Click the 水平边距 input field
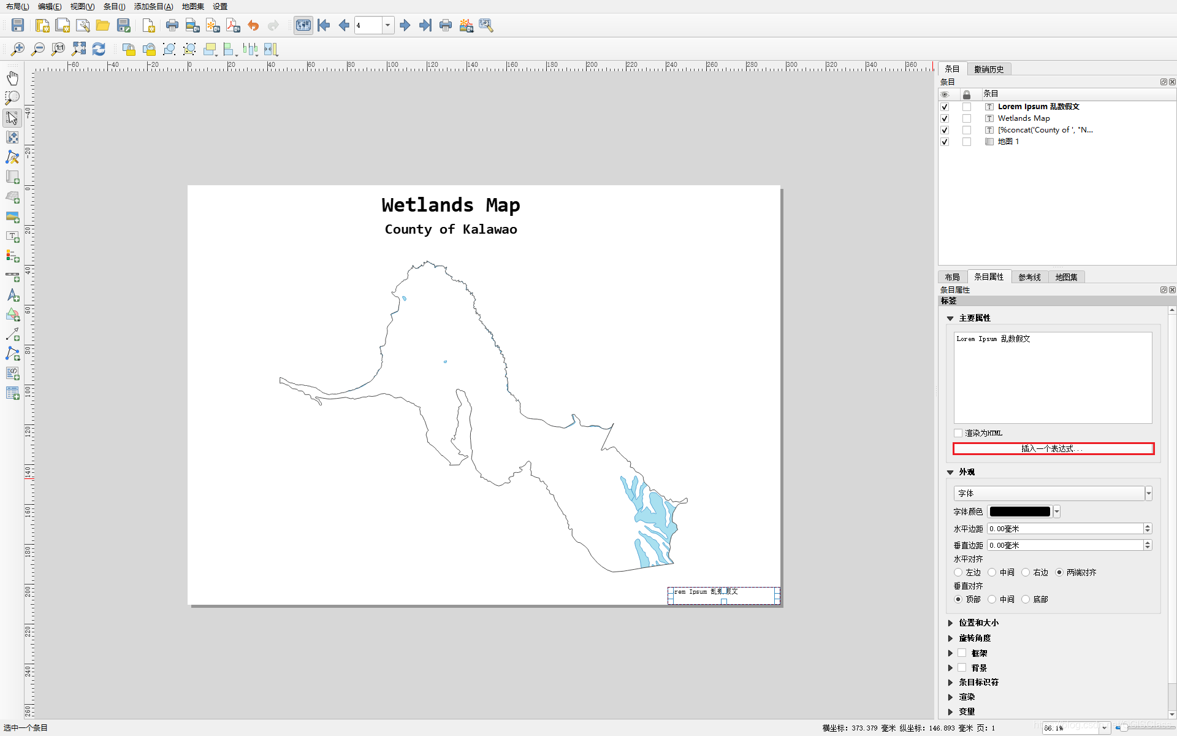The image size is (1177, 736). pos(1065,529)
